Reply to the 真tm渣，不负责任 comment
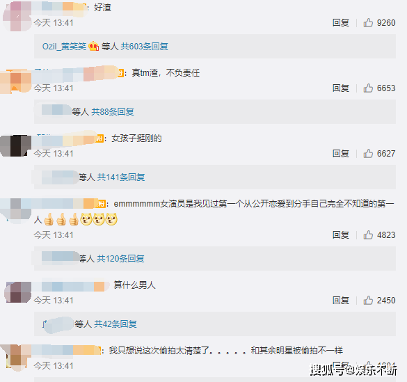Image resolution: width=407 pixels, height=382 pixels. 340,88
